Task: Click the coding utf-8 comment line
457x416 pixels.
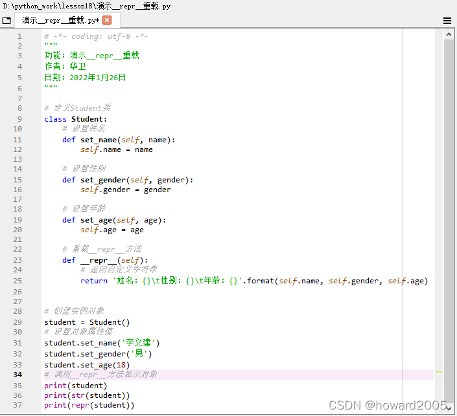Action: [x=96, y=36]
